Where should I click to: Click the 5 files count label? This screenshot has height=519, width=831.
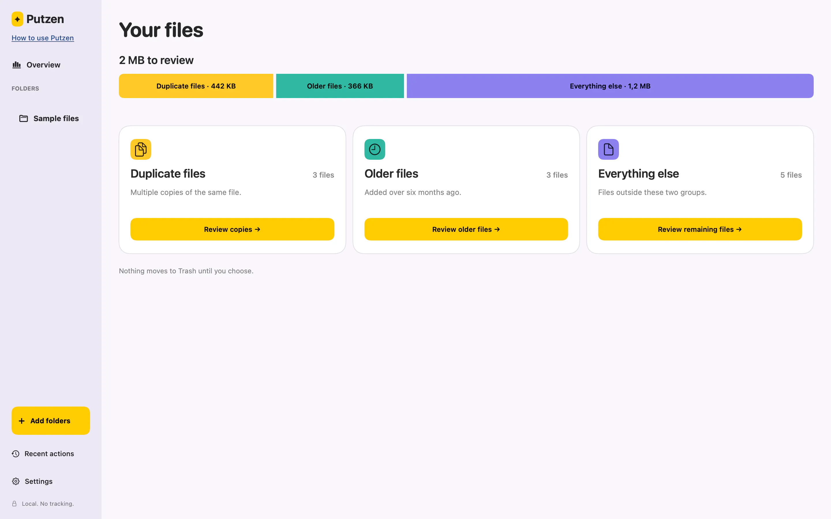coord(791,175)
